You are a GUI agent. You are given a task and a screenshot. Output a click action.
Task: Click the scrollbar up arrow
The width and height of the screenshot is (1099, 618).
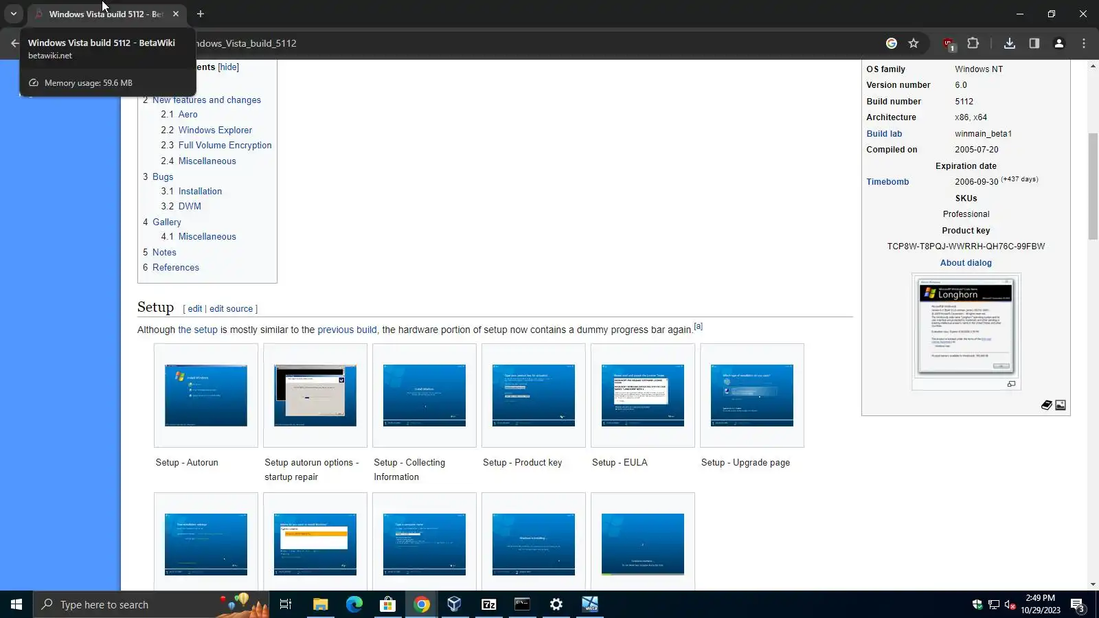coord(1093,66)
